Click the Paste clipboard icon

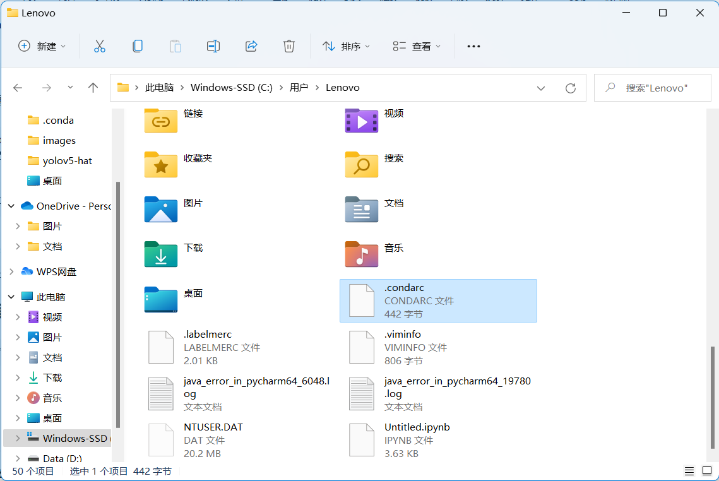tap(175, 46)
